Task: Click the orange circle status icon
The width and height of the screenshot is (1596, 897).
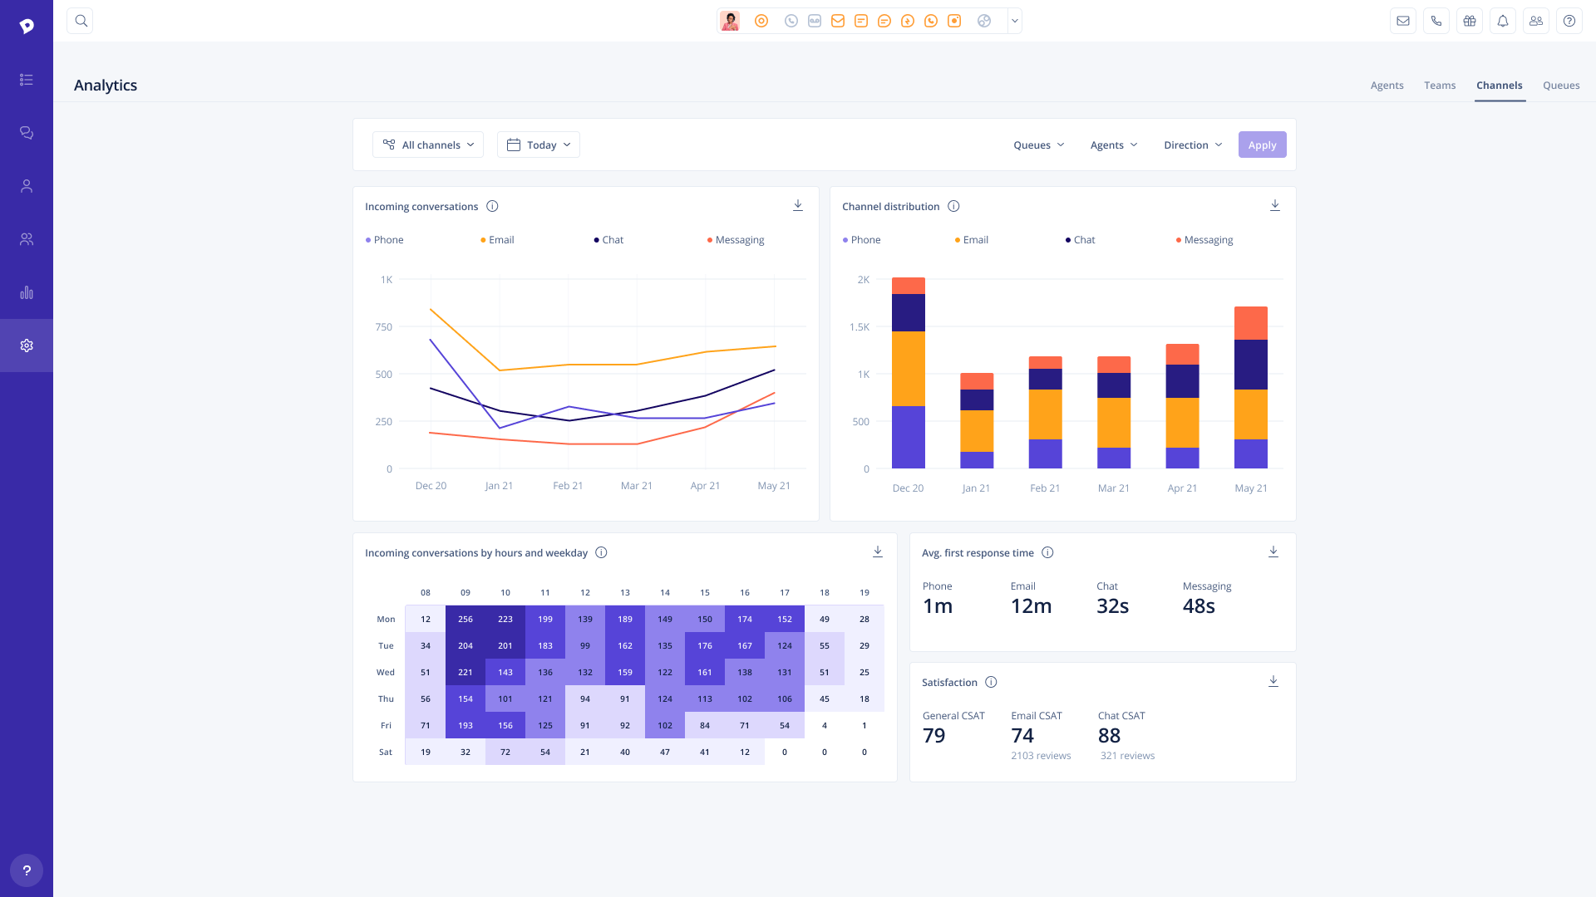Action: coord(761,21)
